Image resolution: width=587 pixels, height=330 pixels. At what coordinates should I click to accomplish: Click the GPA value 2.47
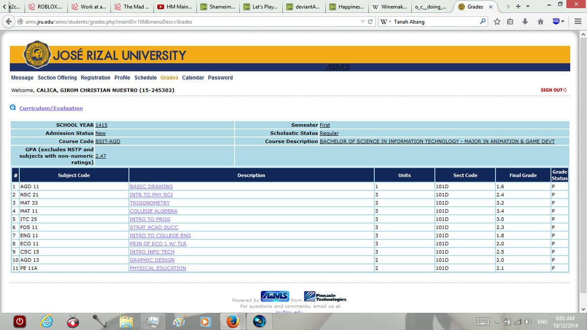coord(100,156)
